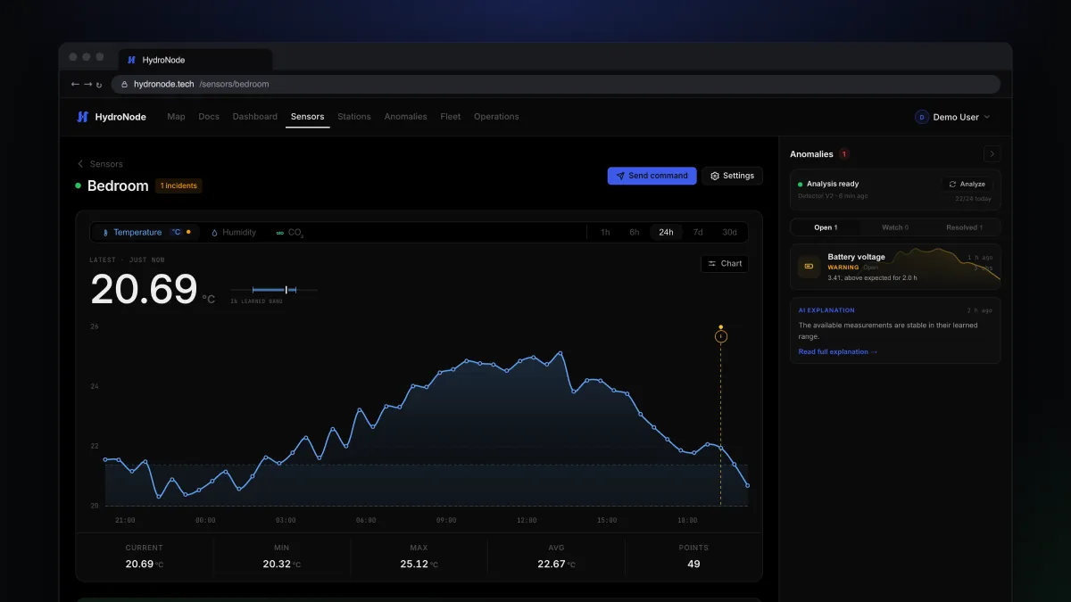Show the Open 1 anomalies tab
The image size is (1071, 602).
pyautogui.click(x=826, y=227)
